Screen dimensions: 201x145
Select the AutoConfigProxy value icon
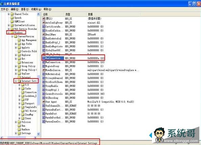(x=44, y=23)
